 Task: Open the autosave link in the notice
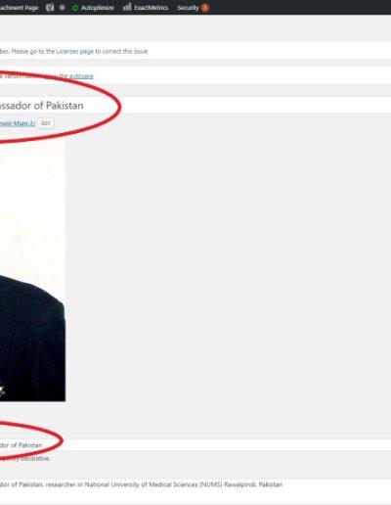click(81, 76)
